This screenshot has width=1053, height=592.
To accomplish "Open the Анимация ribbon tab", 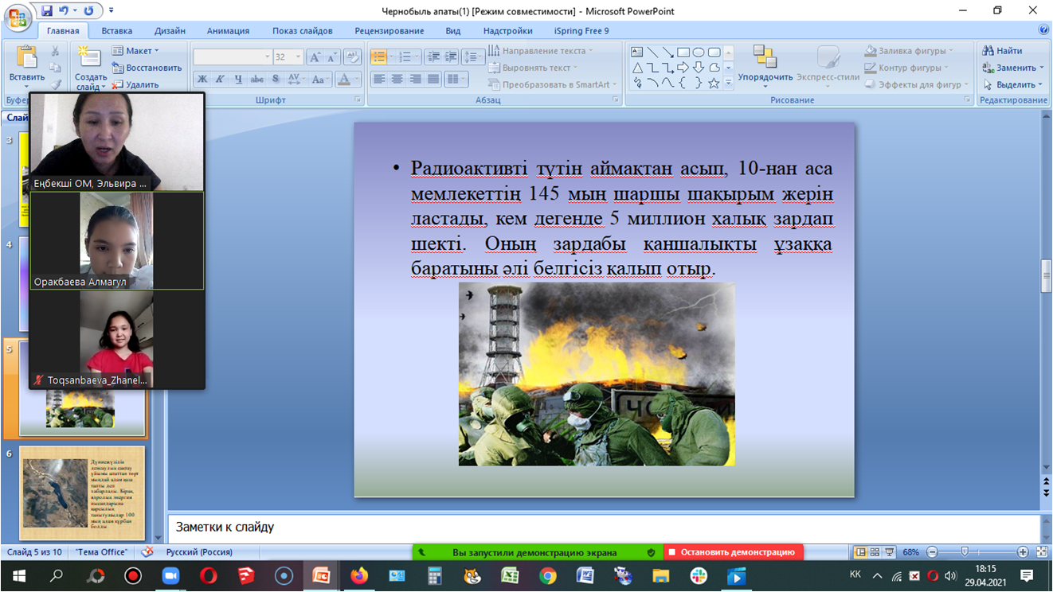I will tap(228, 31).
